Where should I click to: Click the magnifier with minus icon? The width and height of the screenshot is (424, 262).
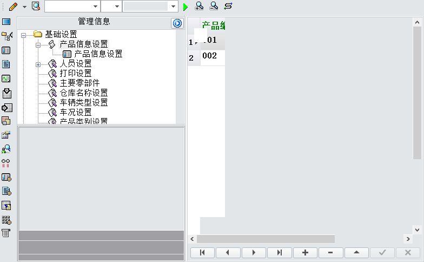(x=214, y=6)
